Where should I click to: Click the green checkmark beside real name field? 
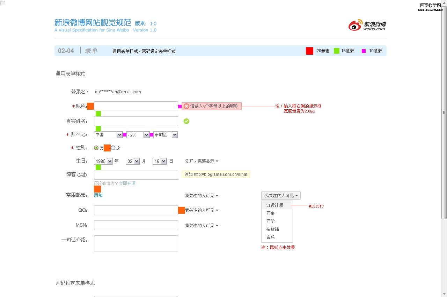tap(186, 121)
